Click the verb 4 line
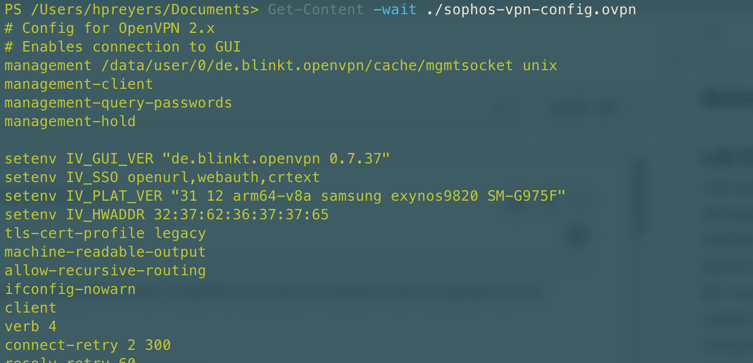The width and height of the screenshot is (753, 363). (x=30, y=326)
